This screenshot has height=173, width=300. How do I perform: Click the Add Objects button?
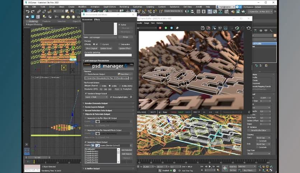(127, 154)
